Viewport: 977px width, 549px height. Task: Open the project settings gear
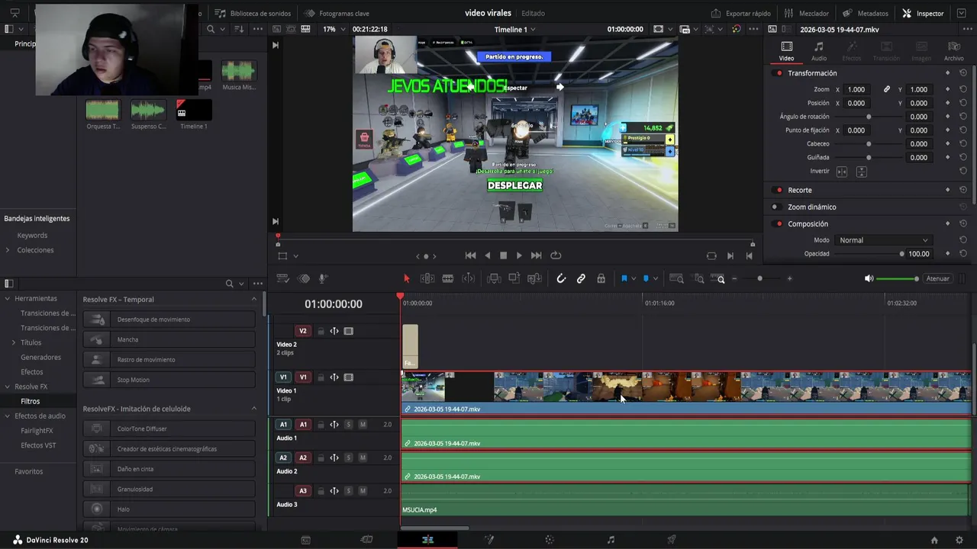point(959,540)
